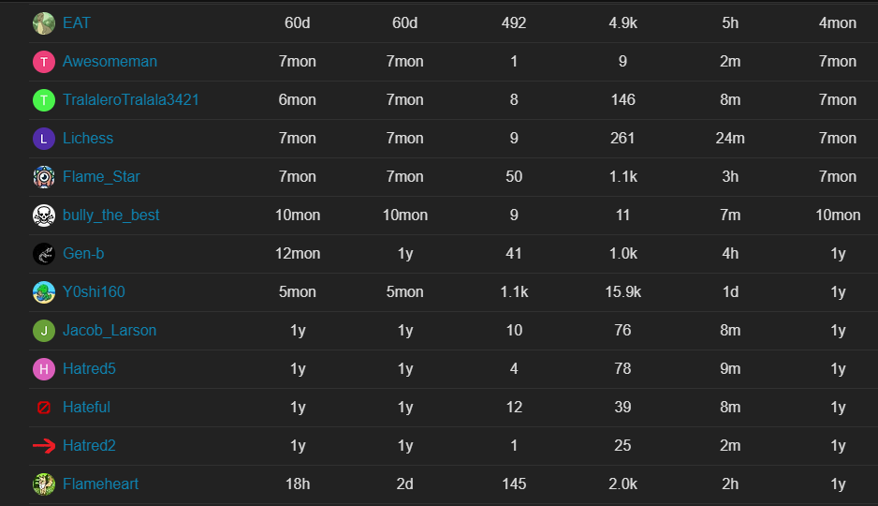Screen dimensions: 878x506
Task: Visit TralaleroTralala3421's profile link
Action: (x=131, y=99)
